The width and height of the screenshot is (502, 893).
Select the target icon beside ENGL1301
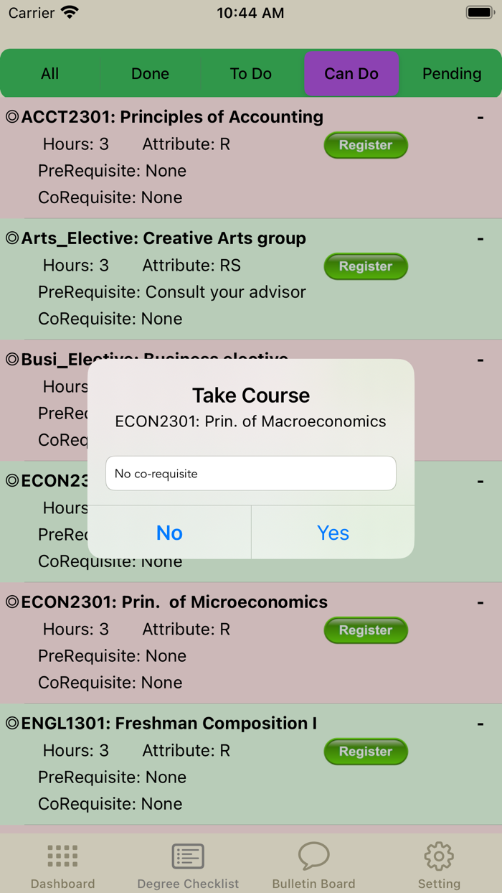point(13,723)
